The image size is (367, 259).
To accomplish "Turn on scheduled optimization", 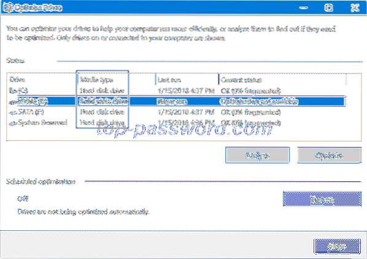I will [x=322, y=199].
